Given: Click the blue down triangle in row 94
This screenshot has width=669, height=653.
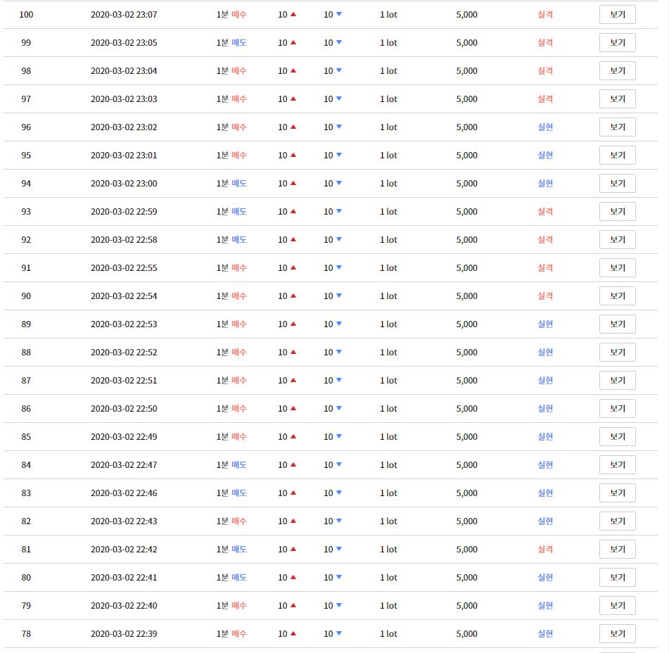Looking at the screenshot, I should tap(339, 184).
